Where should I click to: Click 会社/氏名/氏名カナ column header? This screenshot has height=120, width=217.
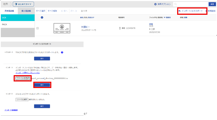tap(87, 17)
